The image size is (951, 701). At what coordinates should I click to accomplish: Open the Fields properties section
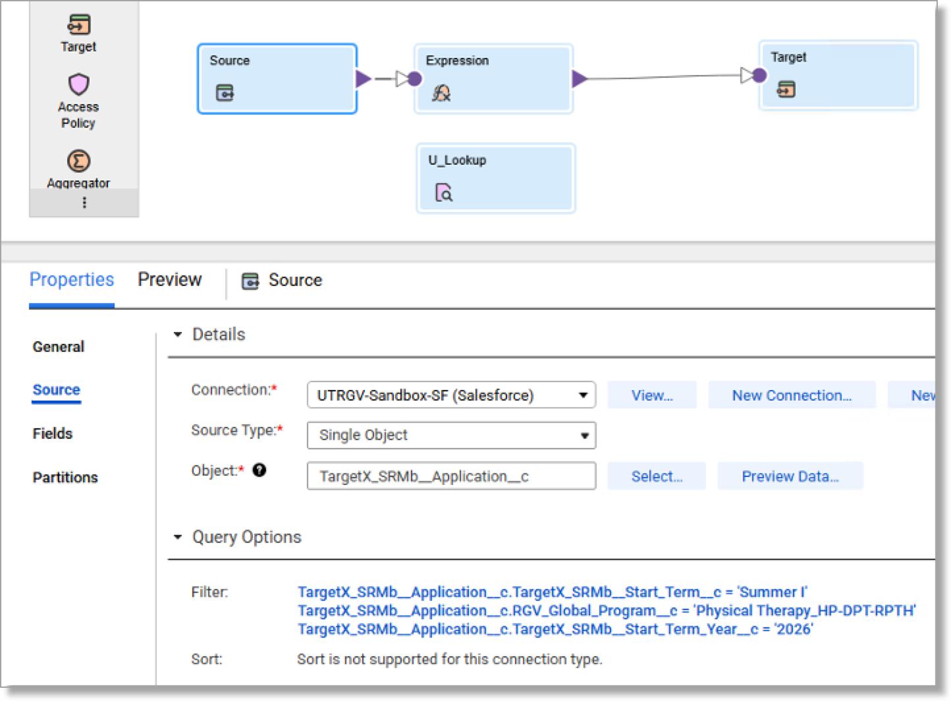coord(53,434)
